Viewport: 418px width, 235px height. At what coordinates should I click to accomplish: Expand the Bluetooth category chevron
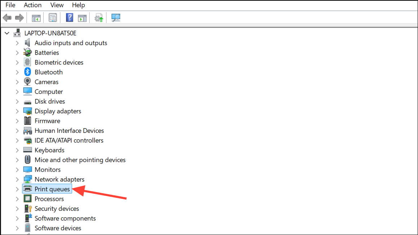tap(17, 72)
